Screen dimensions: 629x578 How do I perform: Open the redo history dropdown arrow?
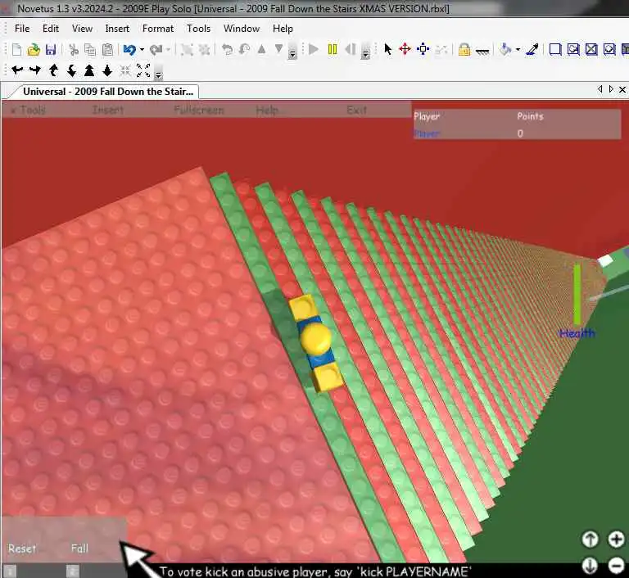(x=168, y=50)
